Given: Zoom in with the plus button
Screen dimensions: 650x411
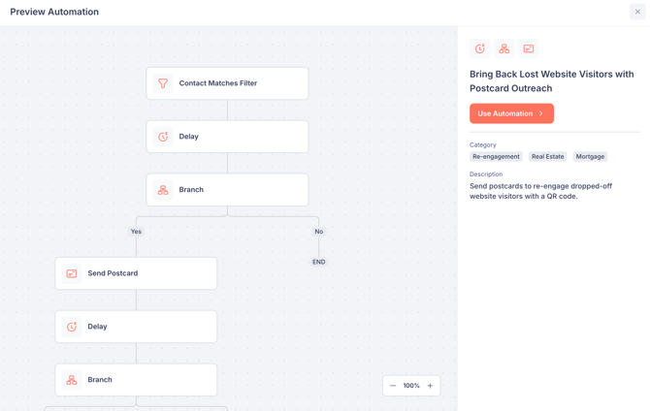Looking at the screenshot, I should click(x=431, y=386).
